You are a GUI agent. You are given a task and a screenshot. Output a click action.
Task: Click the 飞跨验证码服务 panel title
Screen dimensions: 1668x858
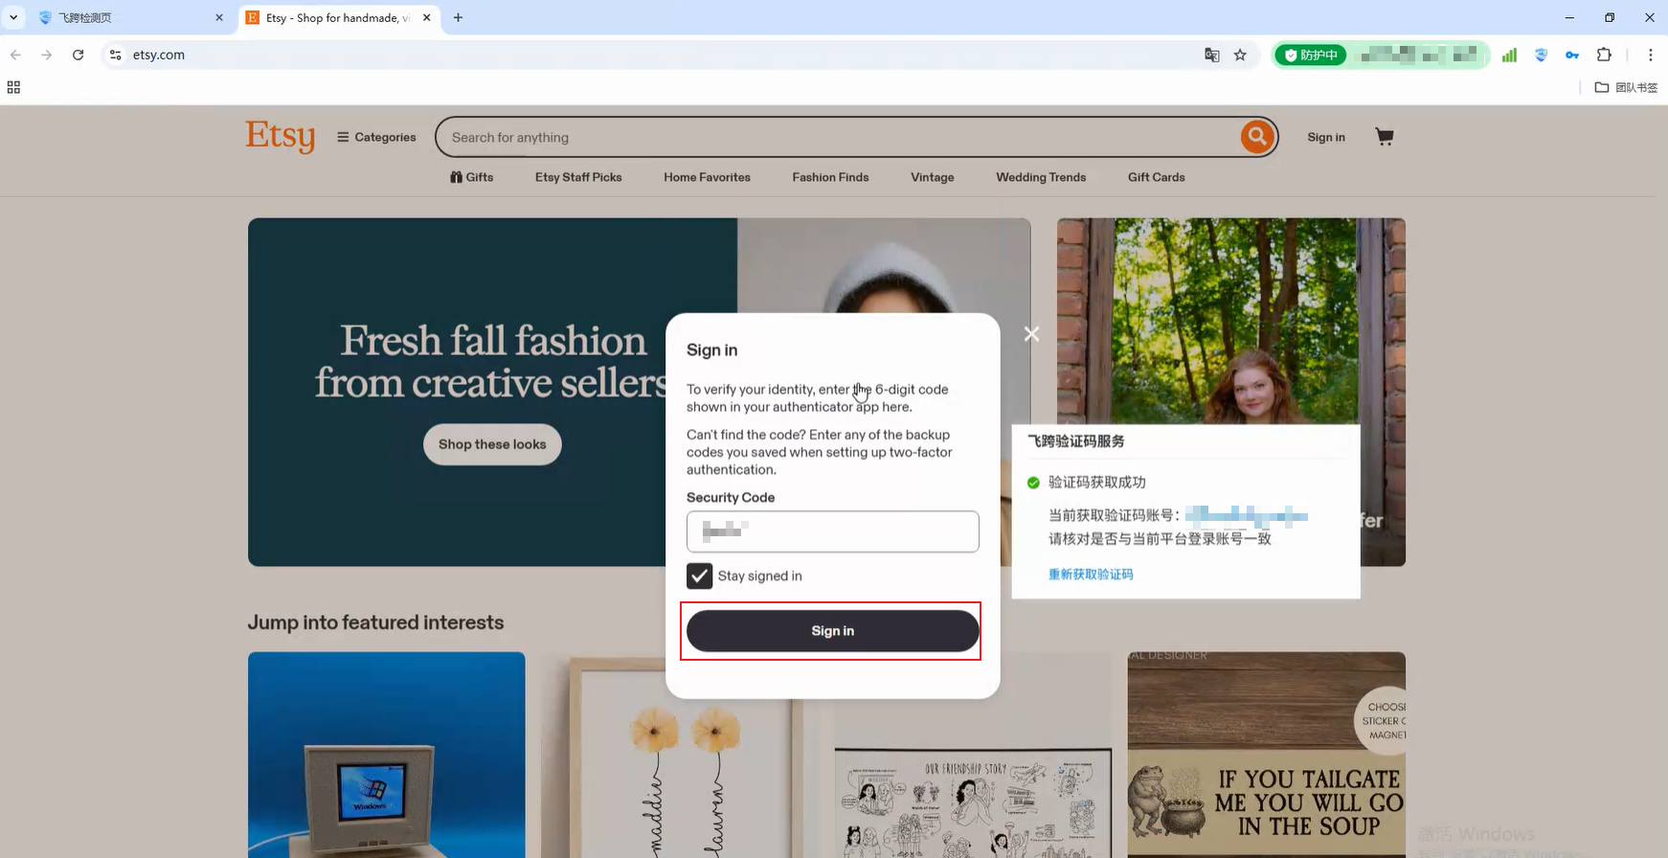click(1076, 441)
